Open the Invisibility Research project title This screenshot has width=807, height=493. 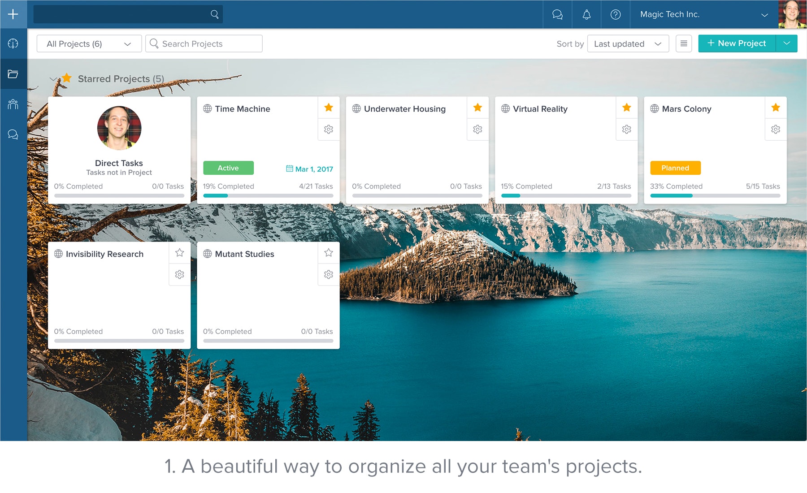104,254
